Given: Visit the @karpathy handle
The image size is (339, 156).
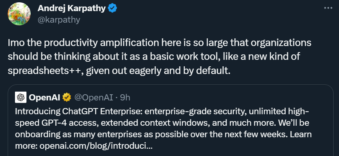Looking at the screenshot, I should point(59,20).
